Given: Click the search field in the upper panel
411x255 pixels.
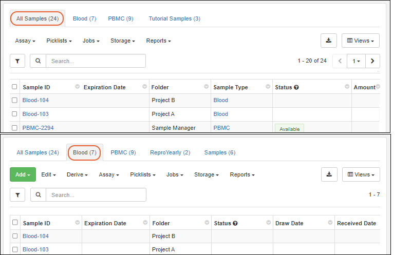Looking at the screenshot, I should tap(96, 61).
